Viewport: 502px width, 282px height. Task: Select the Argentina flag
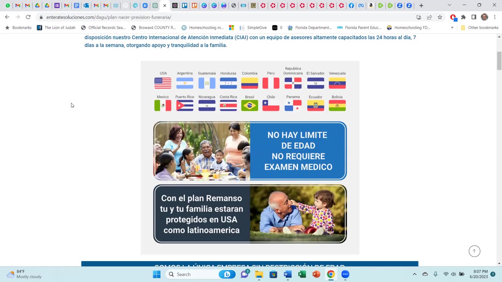[185, 83]
